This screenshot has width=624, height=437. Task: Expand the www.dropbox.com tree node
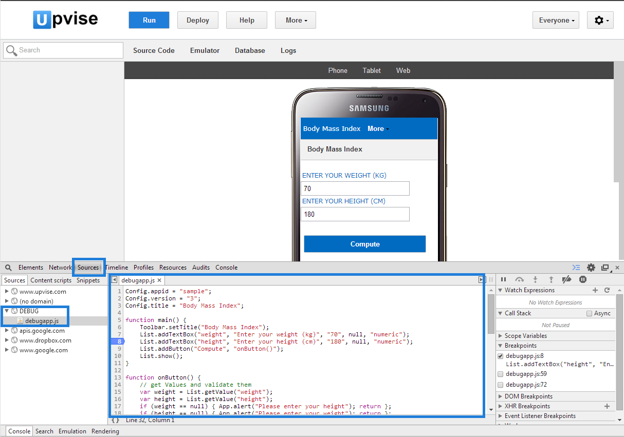pos(7,340)
